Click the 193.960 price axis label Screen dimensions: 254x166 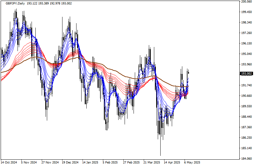pyautogui.click(x=247, y=64)
